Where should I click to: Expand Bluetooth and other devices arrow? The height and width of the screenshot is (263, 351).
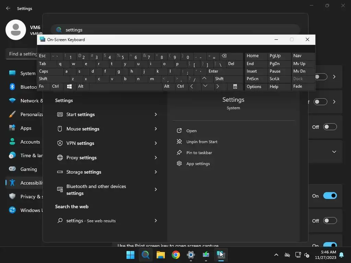click(156, 189)
